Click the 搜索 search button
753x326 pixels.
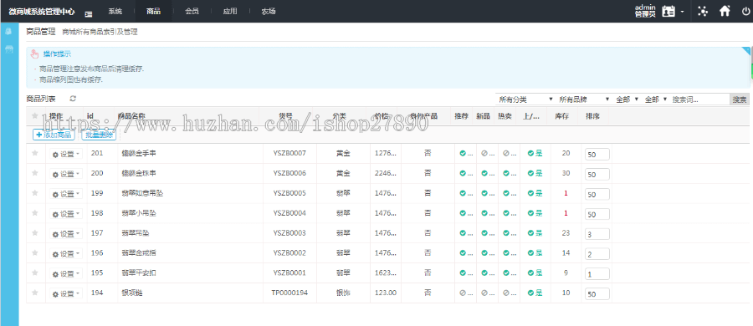tap(739, 99)
